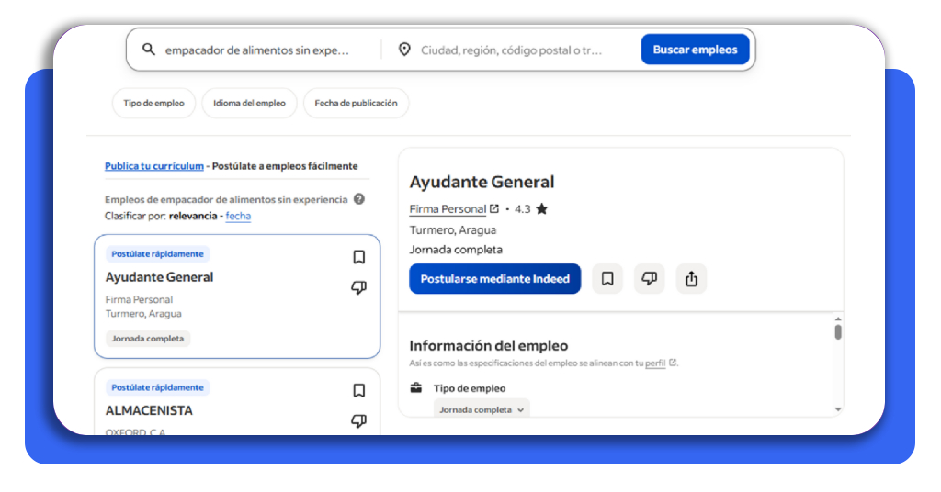The height and width of the screenshot is (492, 941).
Task: Click Postúlate rápidamente badge on ALMACENISTA card
Action: [157, 387]
